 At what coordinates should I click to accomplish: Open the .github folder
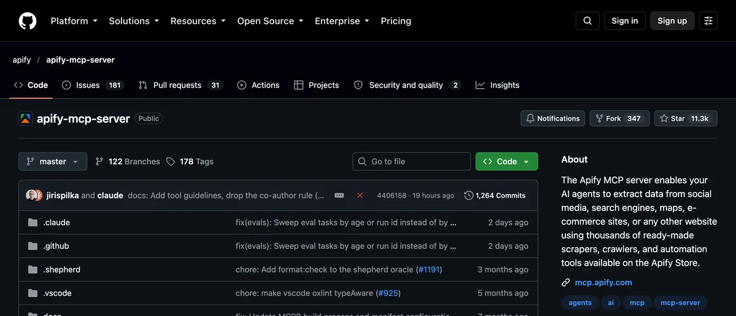click(x=56, y=246)
